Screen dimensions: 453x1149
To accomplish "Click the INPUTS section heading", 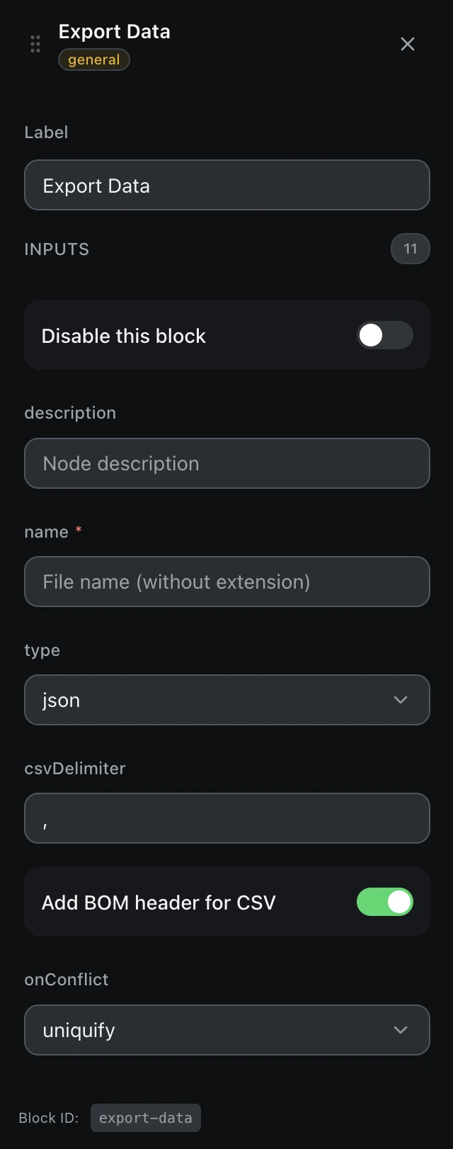I will click(x=57, y=249).
